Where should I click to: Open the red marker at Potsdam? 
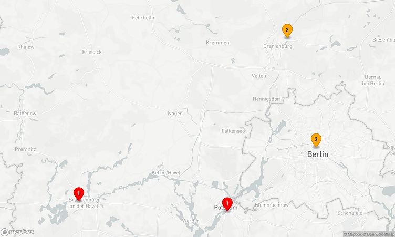click(227, 204)
